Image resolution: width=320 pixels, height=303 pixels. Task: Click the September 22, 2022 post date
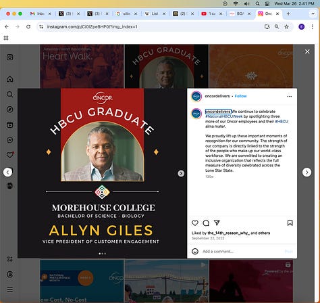point(208,238)
